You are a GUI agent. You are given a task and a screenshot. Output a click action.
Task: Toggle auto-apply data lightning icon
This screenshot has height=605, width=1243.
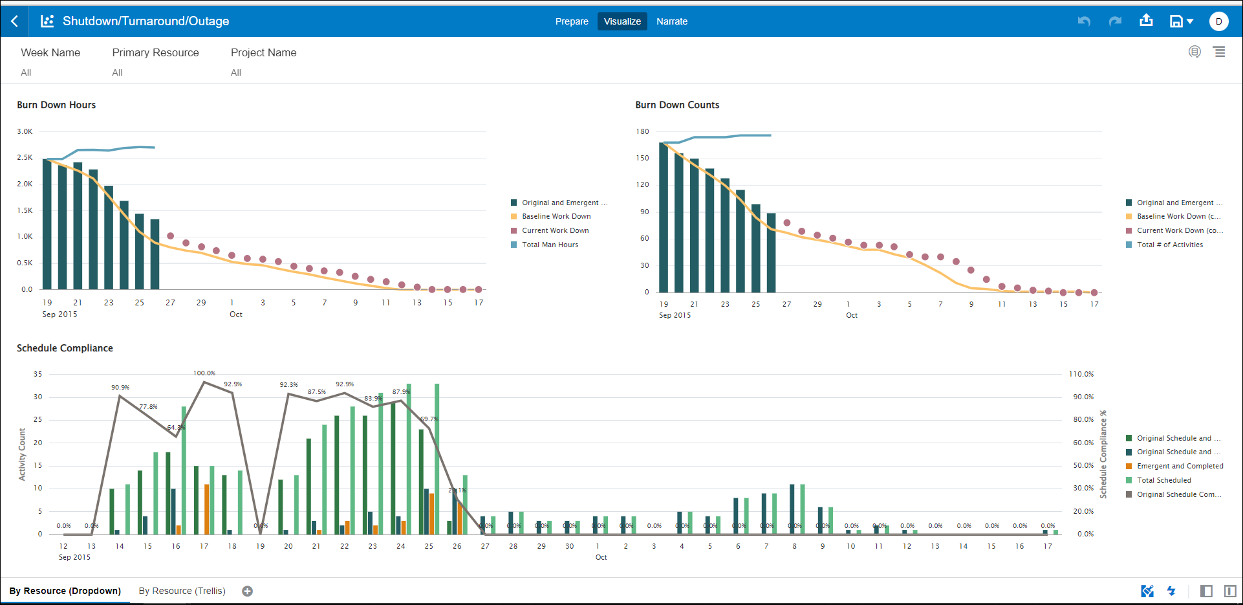(1171, 591)
